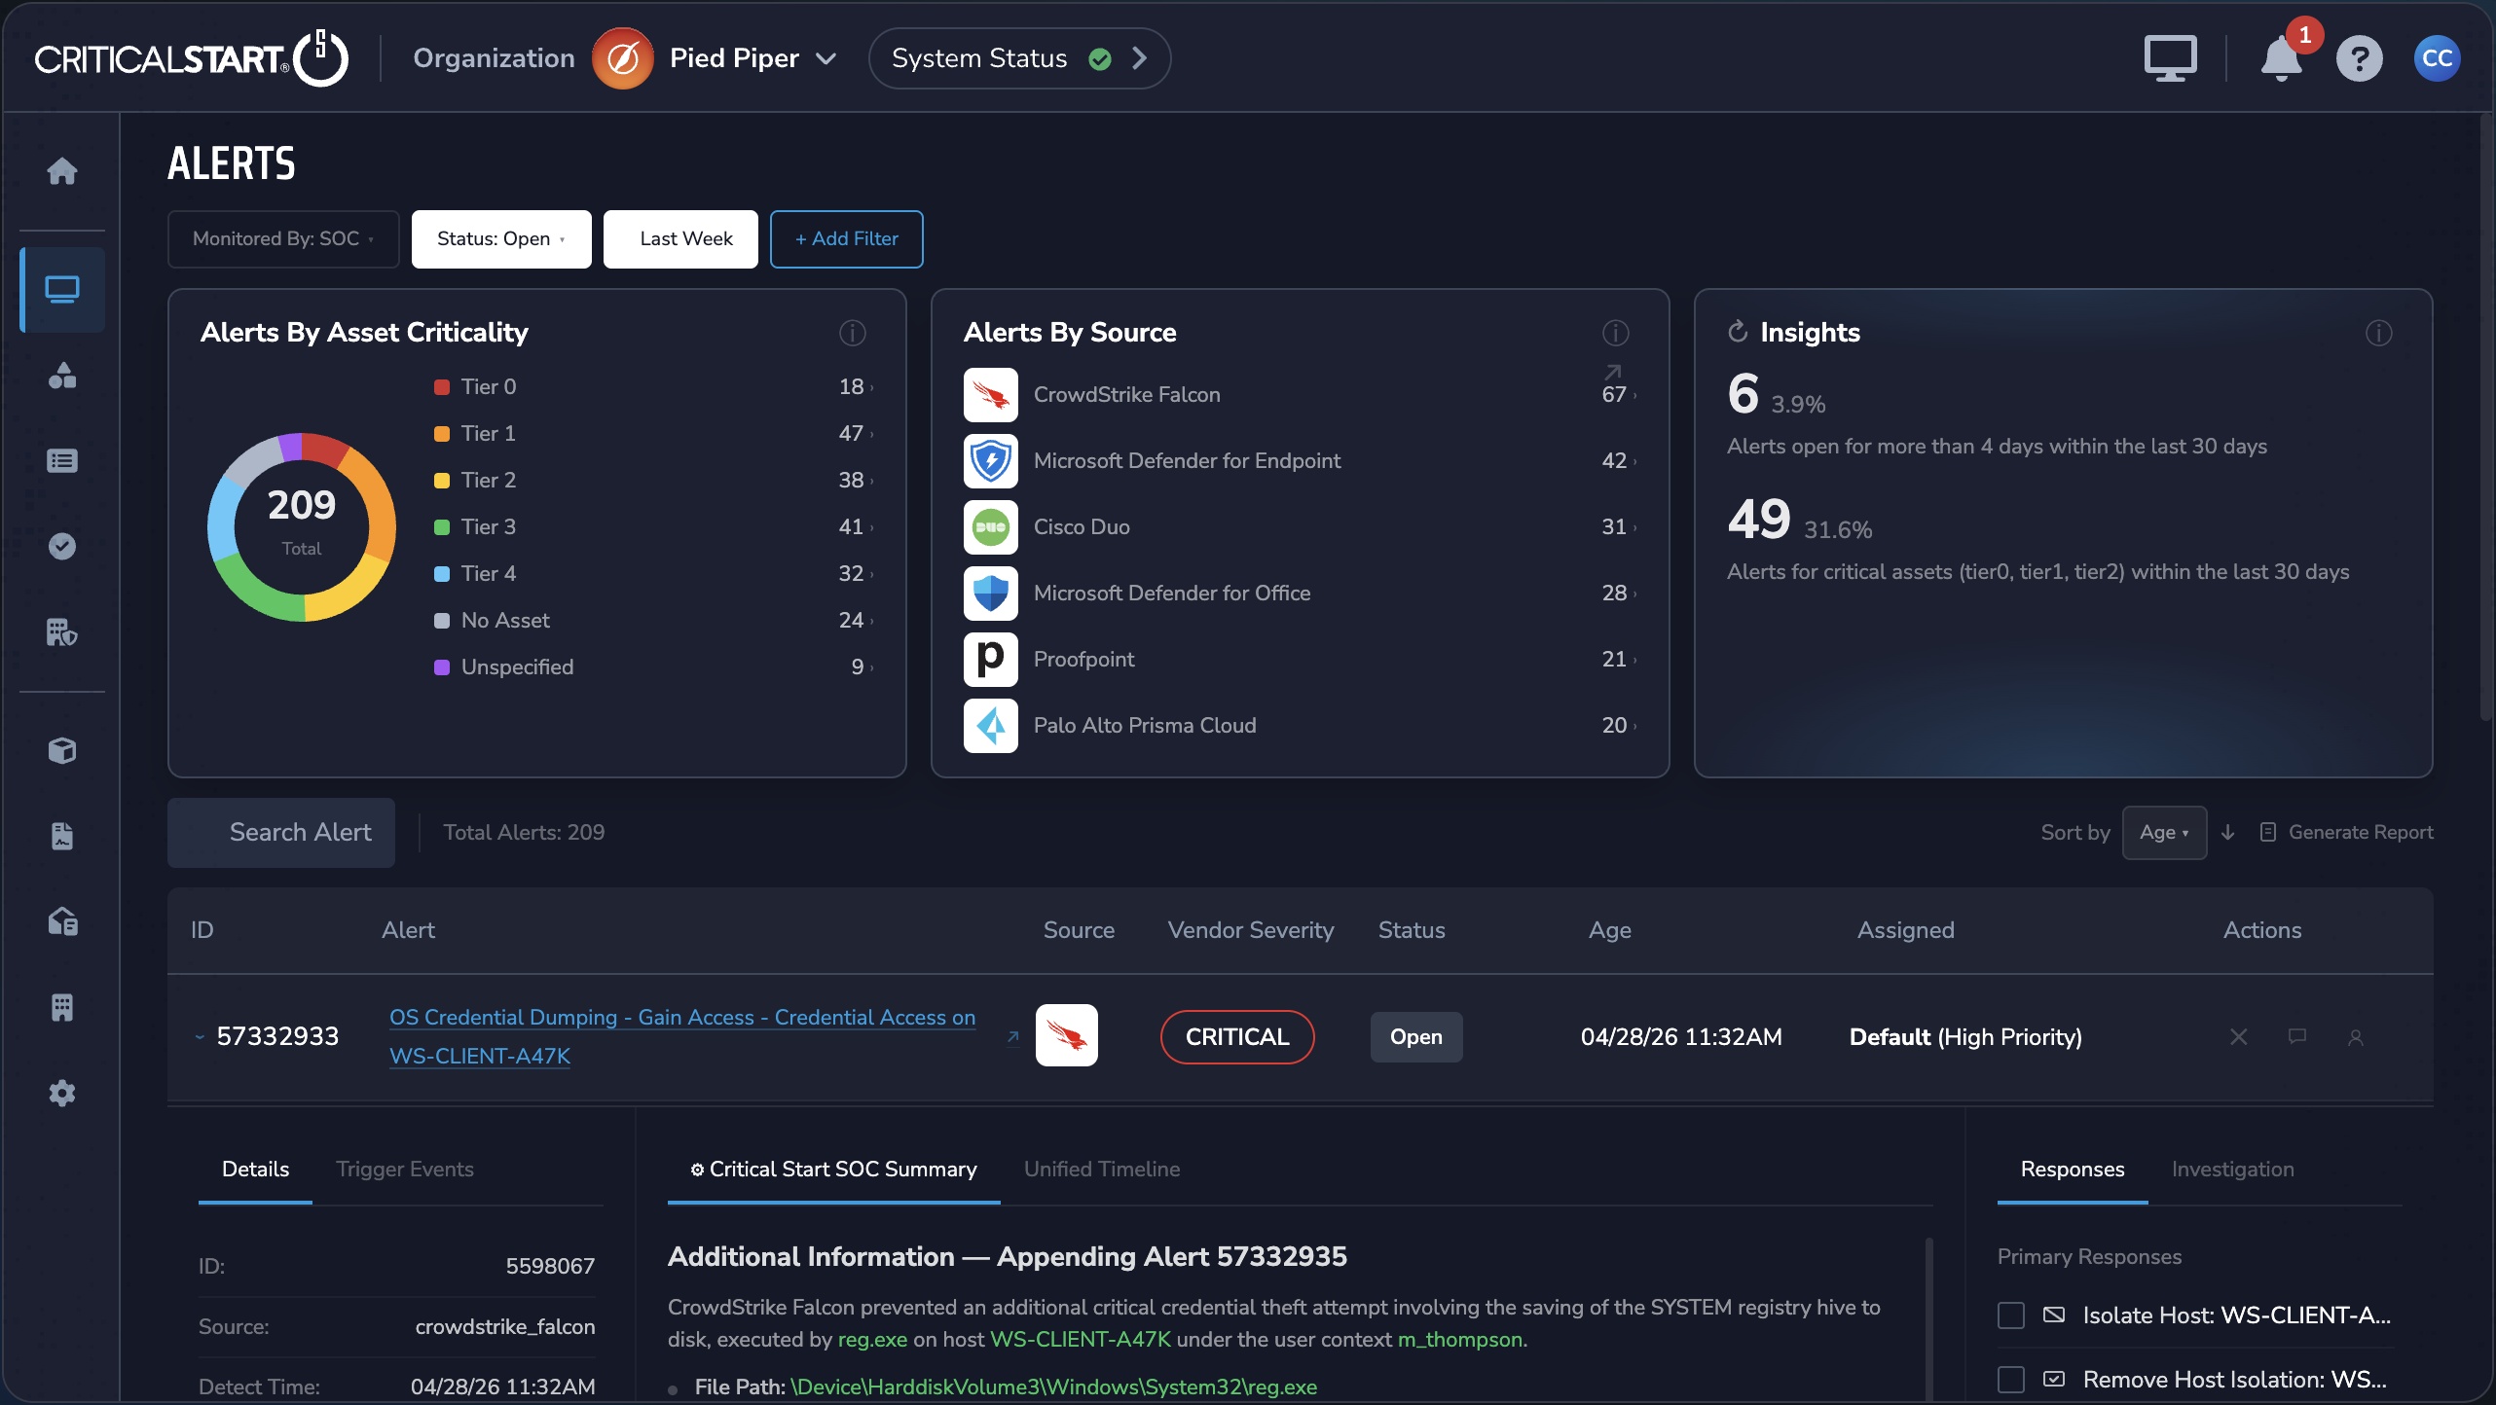This screenshot has width=2496, height=1405.
Task: Check the Remove Host Isolation checkbox
Action: 2011,1380
